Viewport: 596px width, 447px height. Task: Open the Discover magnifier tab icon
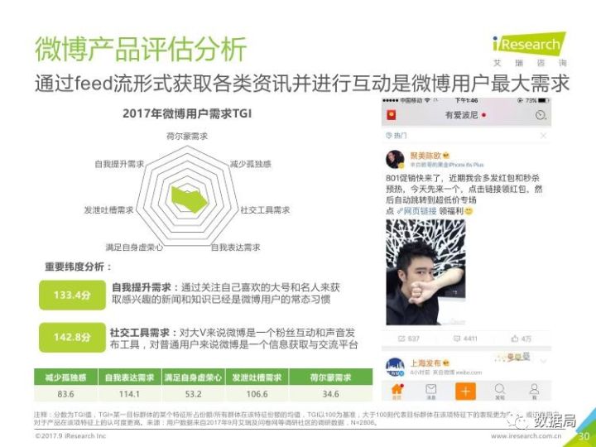pos(500,391)
